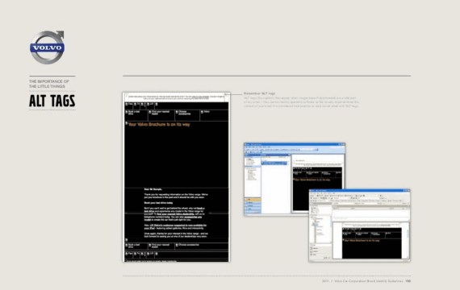This screenshot has height=290, width=460.
Task: Click the brochure headline in the front Outlook window's preview
Action: click(362, 241)
